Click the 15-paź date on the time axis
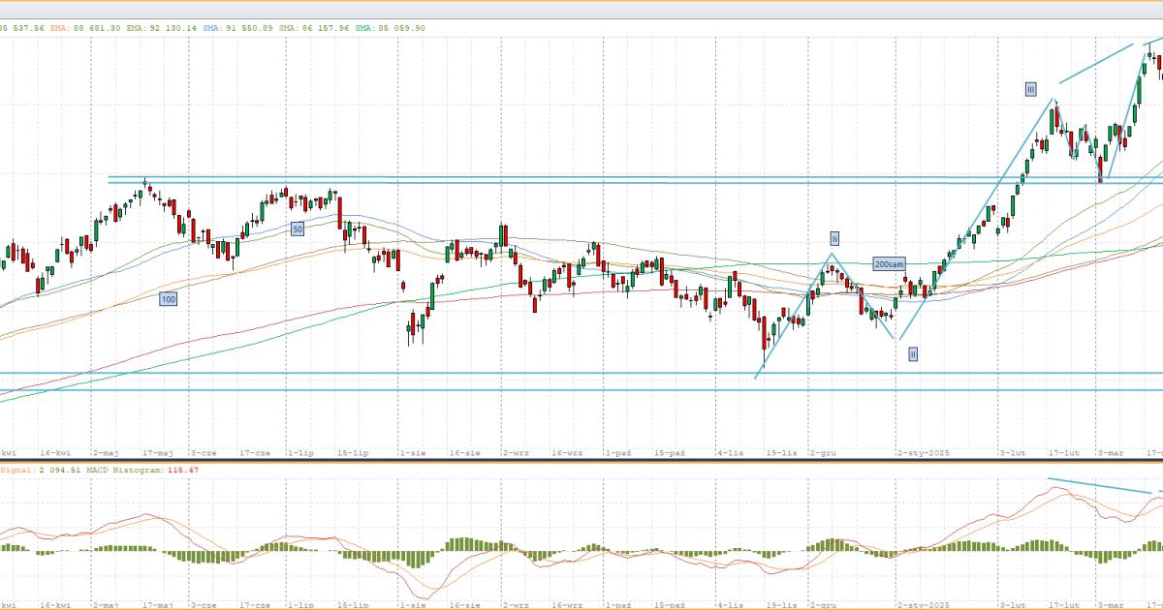The width and height of the screenshot is (1163, 610). coord(670,452)
